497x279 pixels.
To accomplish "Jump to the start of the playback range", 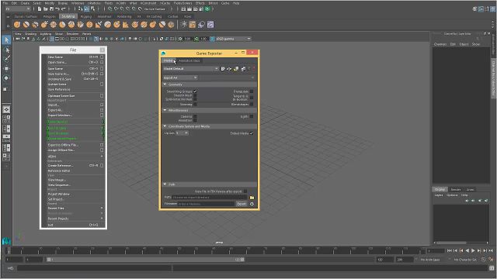I will pyautogui.click(x=449, y=250).
